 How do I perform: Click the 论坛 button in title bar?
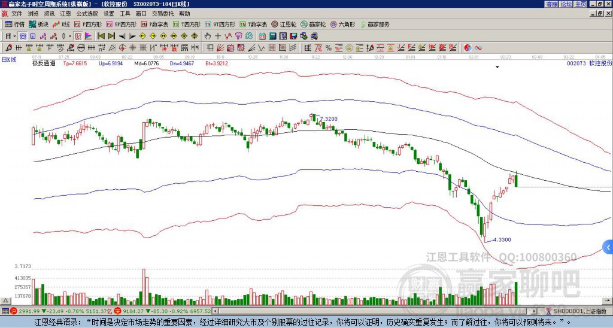pos(566,4)
